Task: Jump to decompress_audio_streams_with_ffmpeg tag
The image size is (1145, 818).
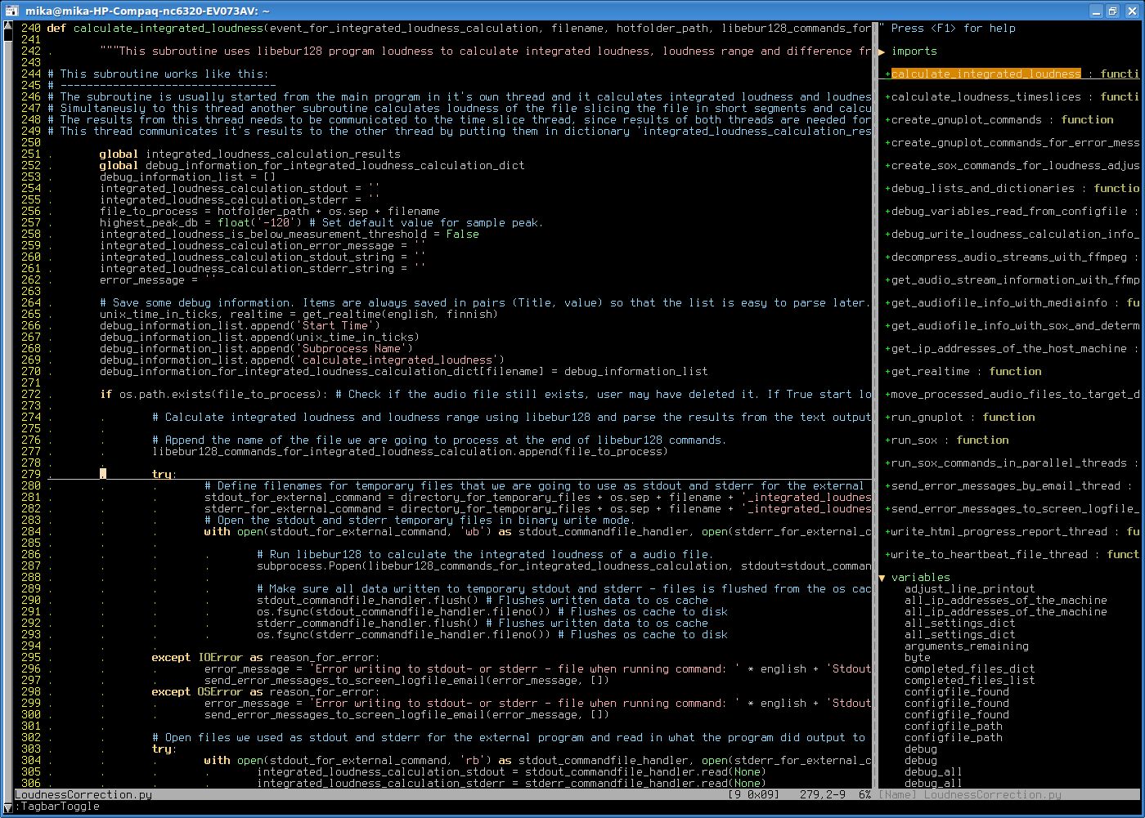Action: click(1009, 257)
